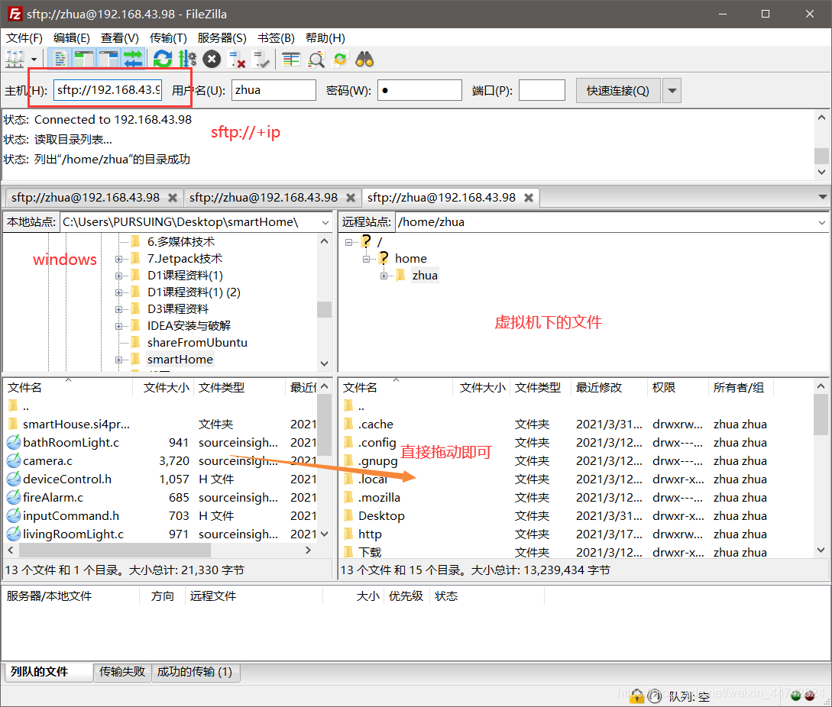Sort remote files by 权限 column

pyautogui.click(x=677, y=388)
